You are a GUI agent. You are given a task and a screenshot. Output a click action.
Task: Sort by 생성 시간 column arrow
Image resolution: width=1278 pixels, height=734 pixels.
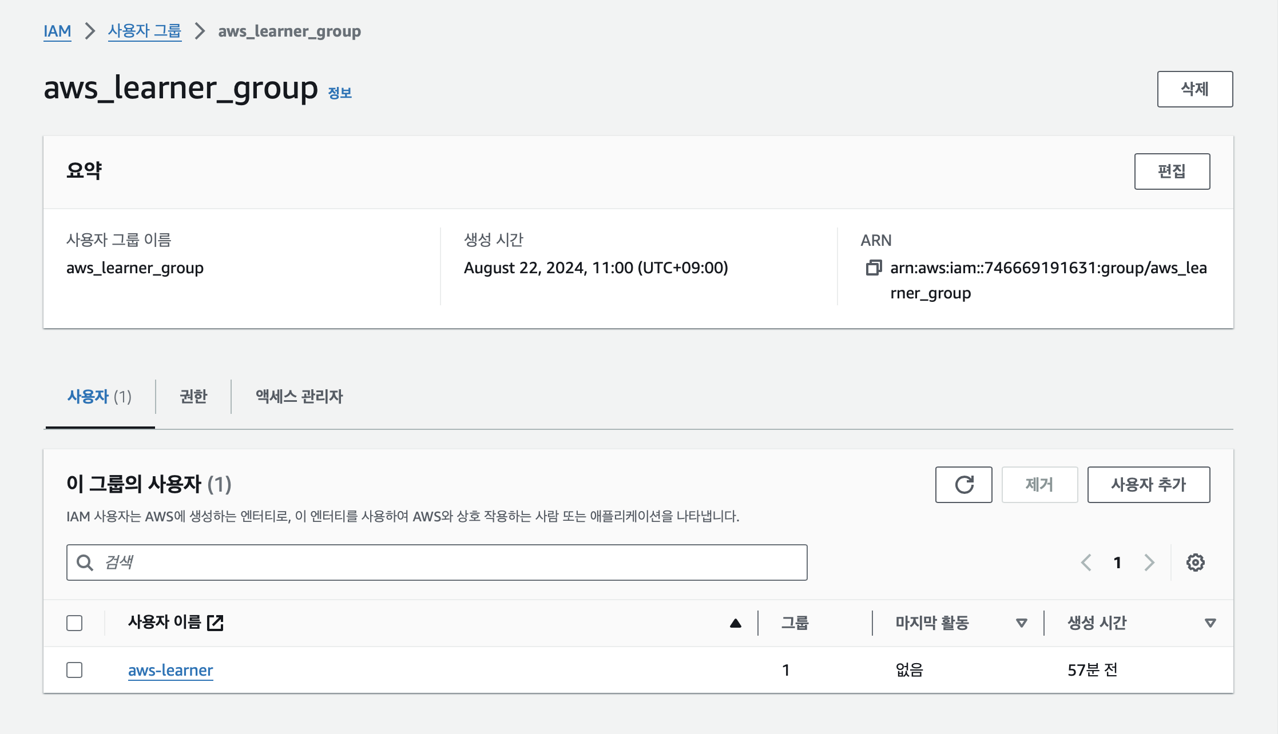click(1210, 623)
